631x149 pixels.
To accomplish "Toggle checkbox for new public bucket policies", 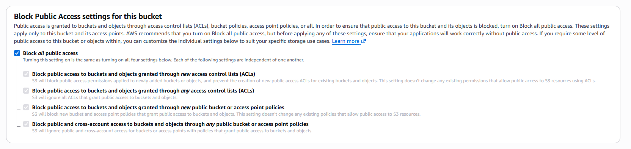I will [26, 107].
